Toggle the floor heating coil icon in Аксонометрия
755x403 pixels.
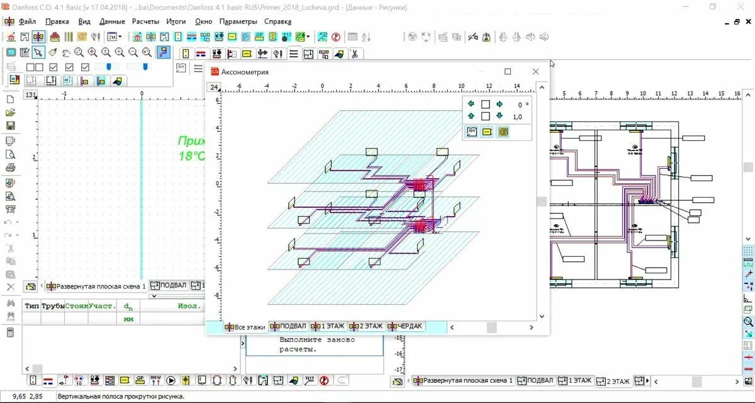pos(503,132)
